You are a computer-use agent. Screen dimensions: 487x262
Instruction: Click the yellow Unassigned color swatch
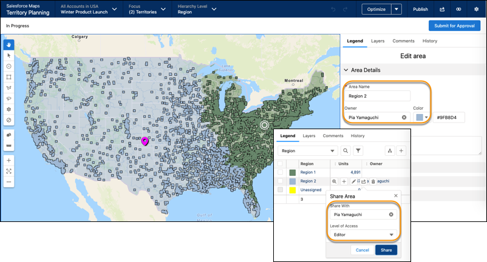coord(293,190)
